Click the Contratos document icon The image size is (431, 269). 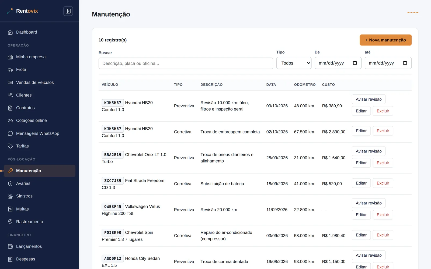point(10,108)
